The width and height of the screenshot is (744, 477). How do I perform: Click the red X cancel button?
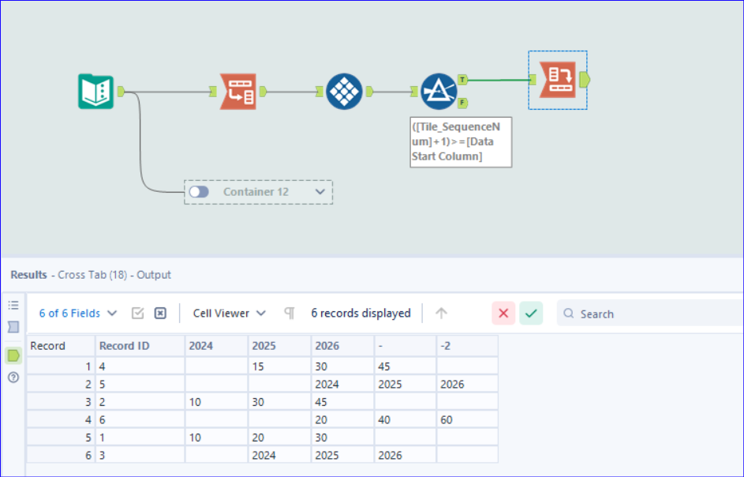click(503, 313)
